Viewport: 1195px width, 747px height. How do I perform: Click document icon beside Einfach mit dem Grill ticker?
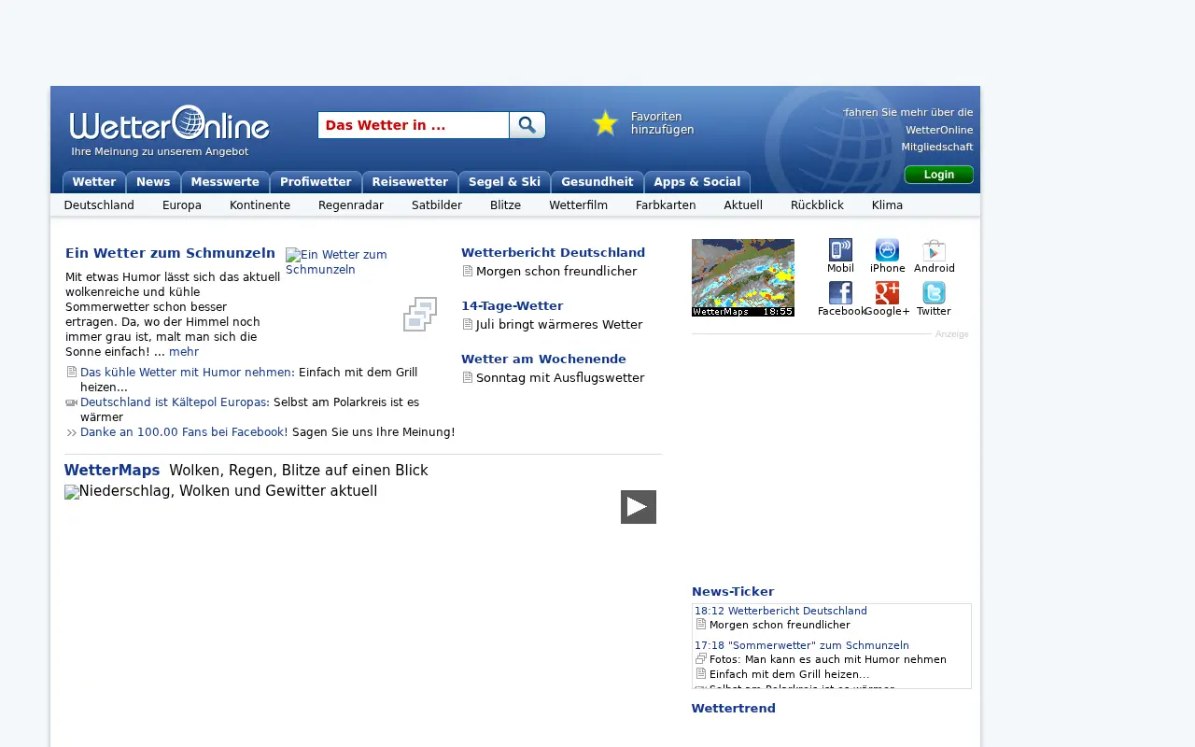[x=701, y=673]
